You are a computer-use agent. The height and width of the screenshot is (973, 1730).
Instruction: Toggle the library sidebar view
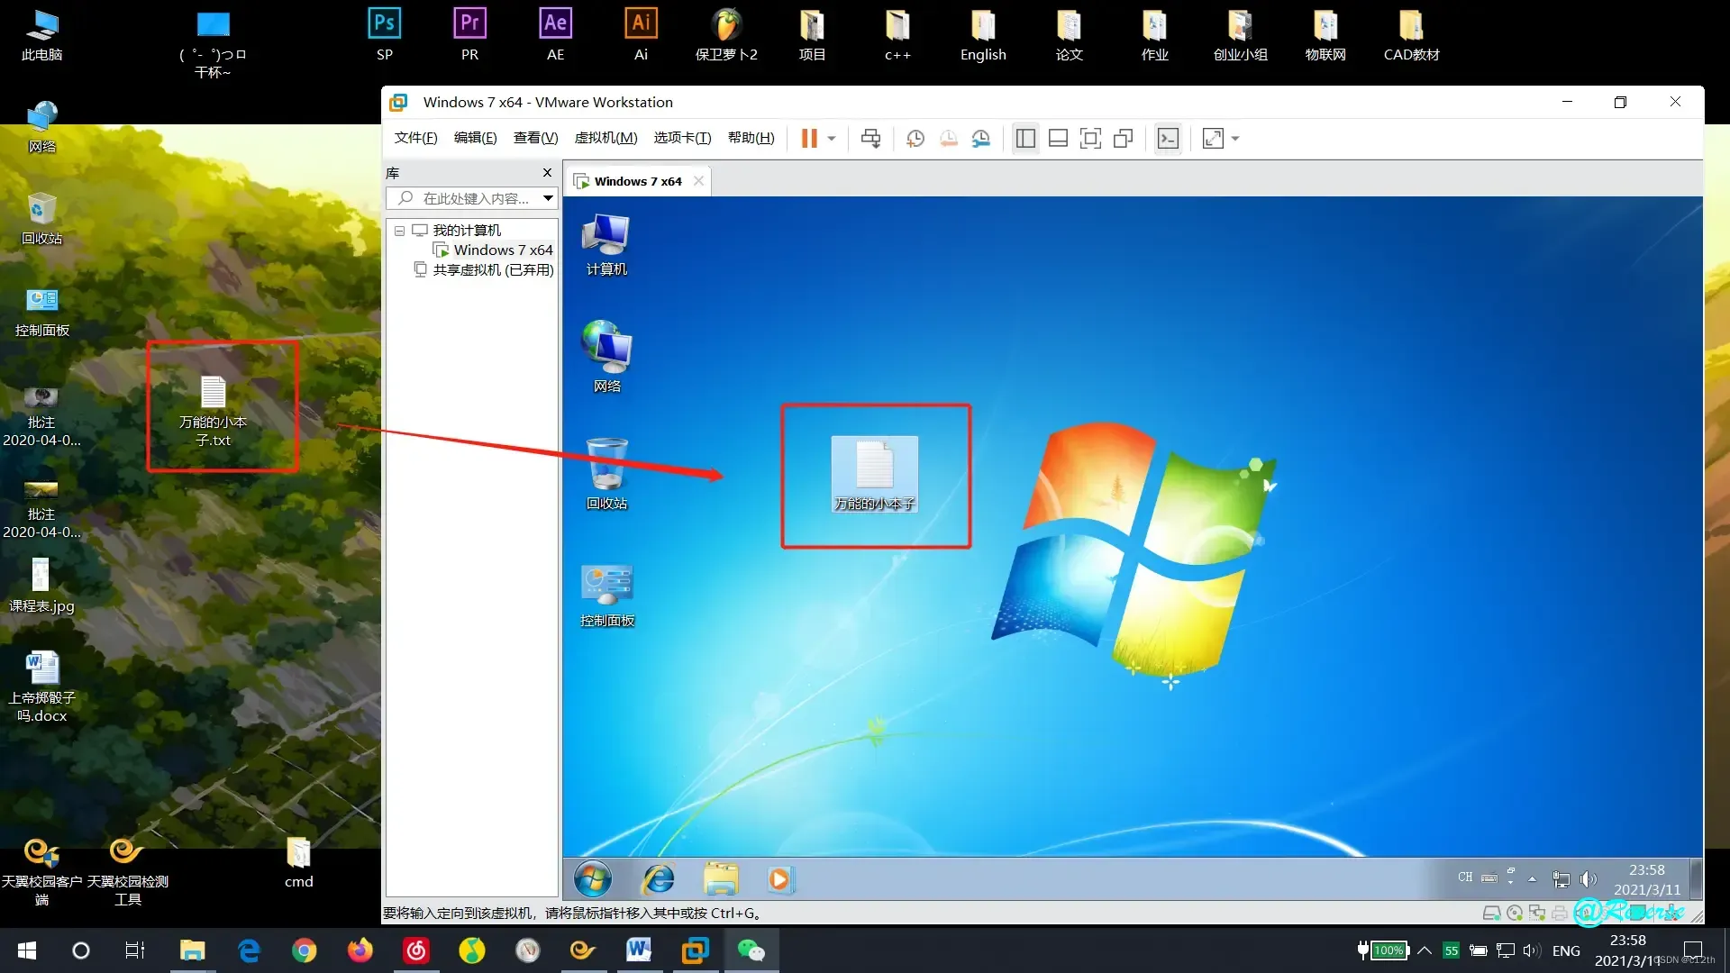coord(1025,138)
